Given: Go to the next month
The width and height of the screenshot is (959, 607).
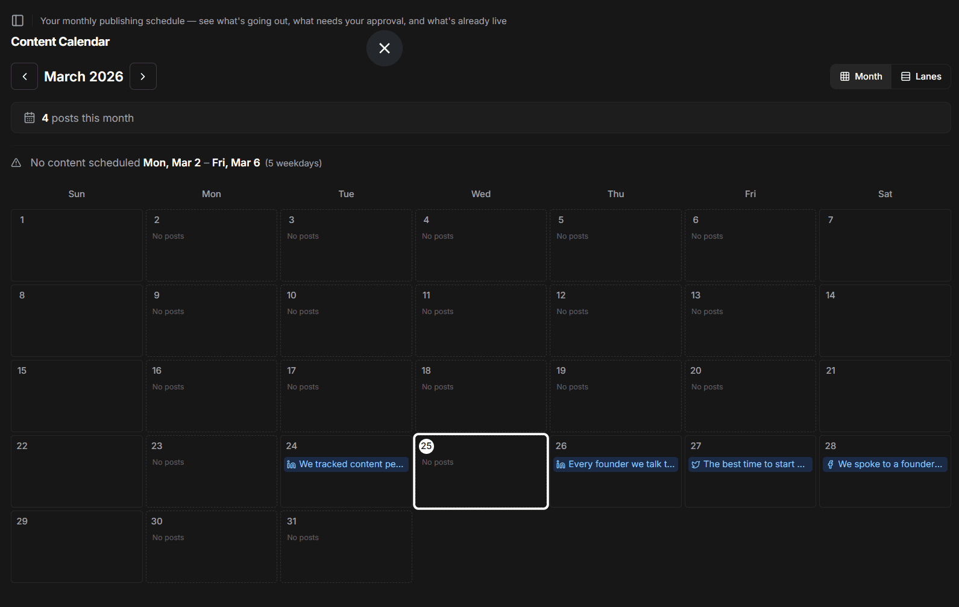Looking at the screenshot, I should pos(143,77).
